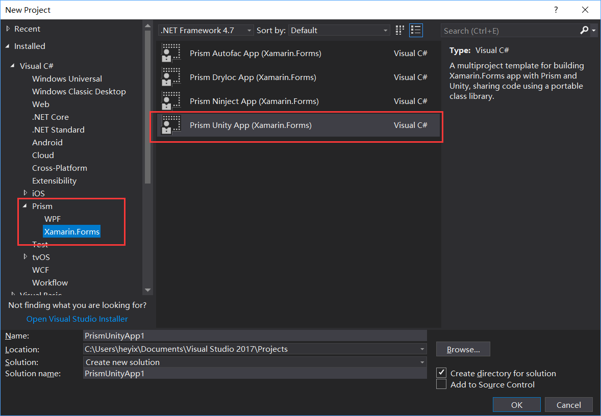Select the Workflow category
Viewport: 601px width, 416px height.
[50, 283]
